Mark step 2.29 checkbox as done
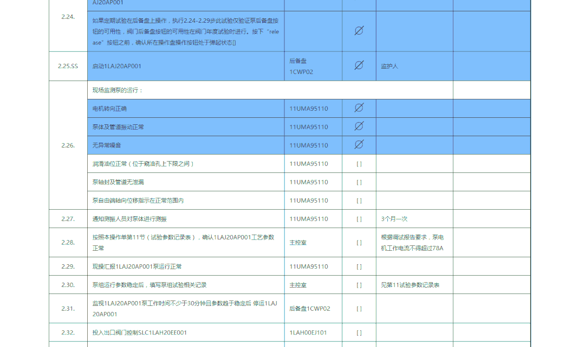 (x=359, y=266)
